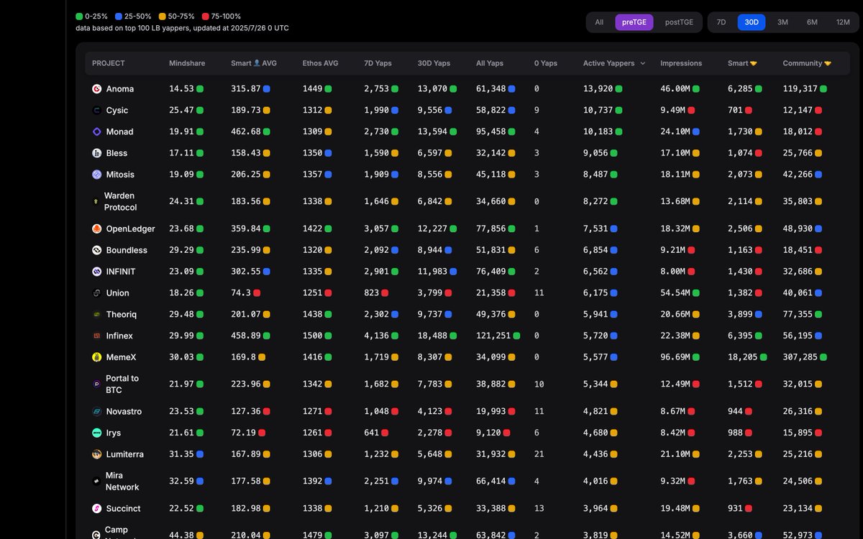
Task: Switch to the 12M time range tab
Action: tap(843, 22)
